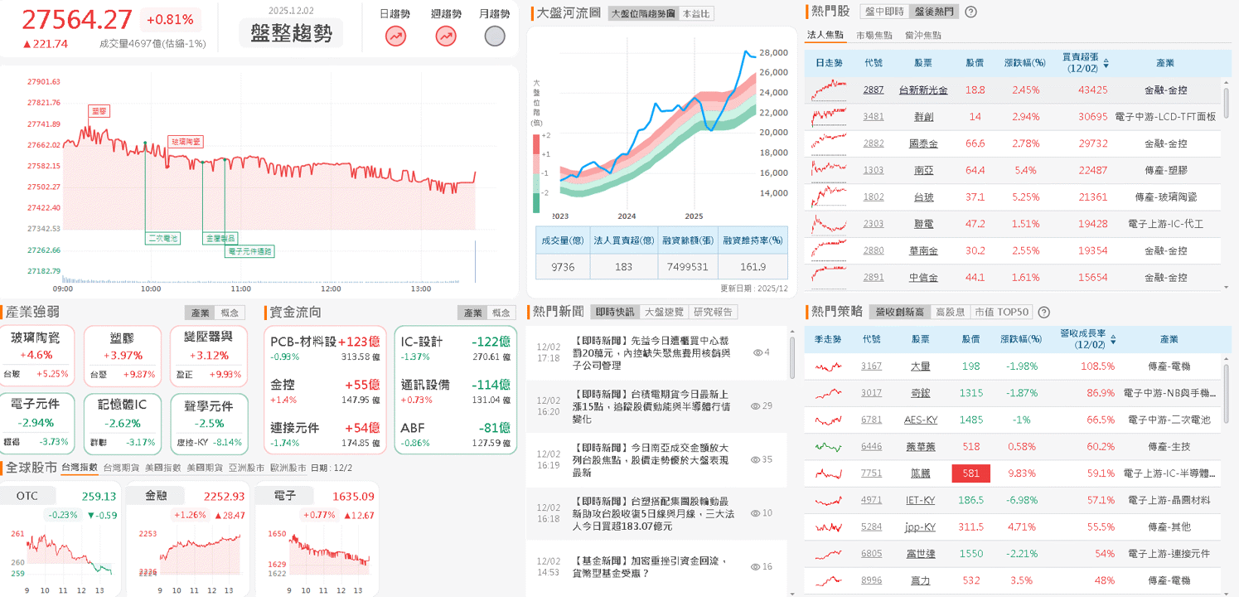Select 營收創新高 strategy tab
The height and width of the screenshot is (597, 1239).
pos(899,313)
